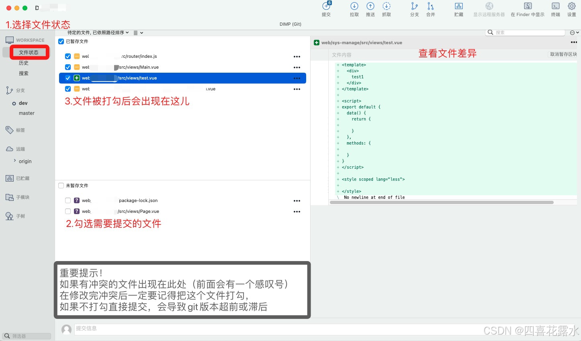
Task: Open the list view mode dropdown
Action: pyautogui.click(x=138, y=33)
